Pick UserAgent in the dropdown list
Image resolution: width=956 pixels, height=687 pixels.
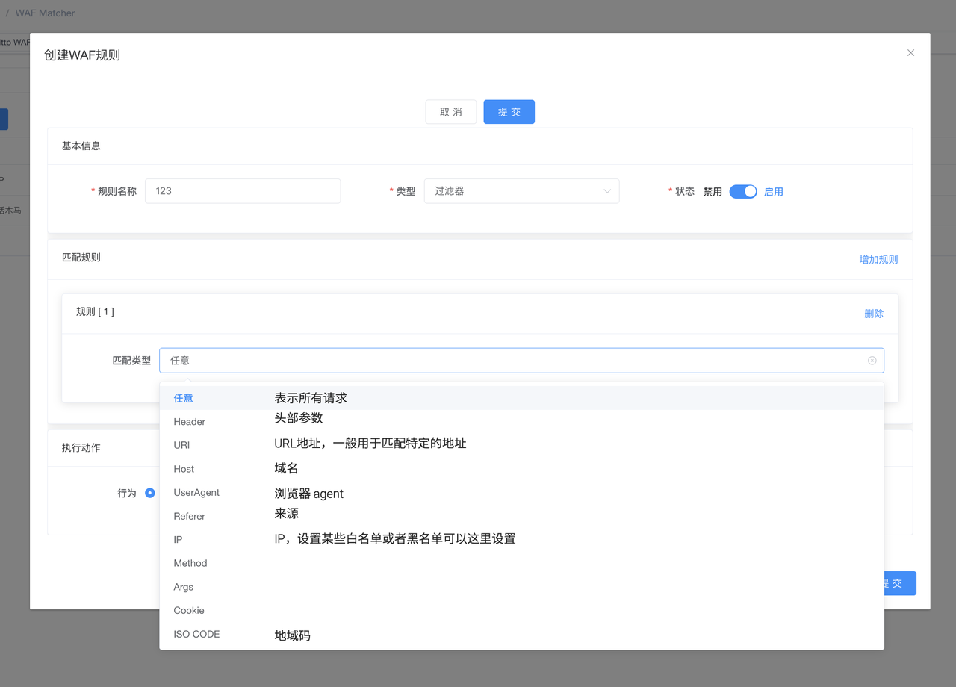pos(196,493)
